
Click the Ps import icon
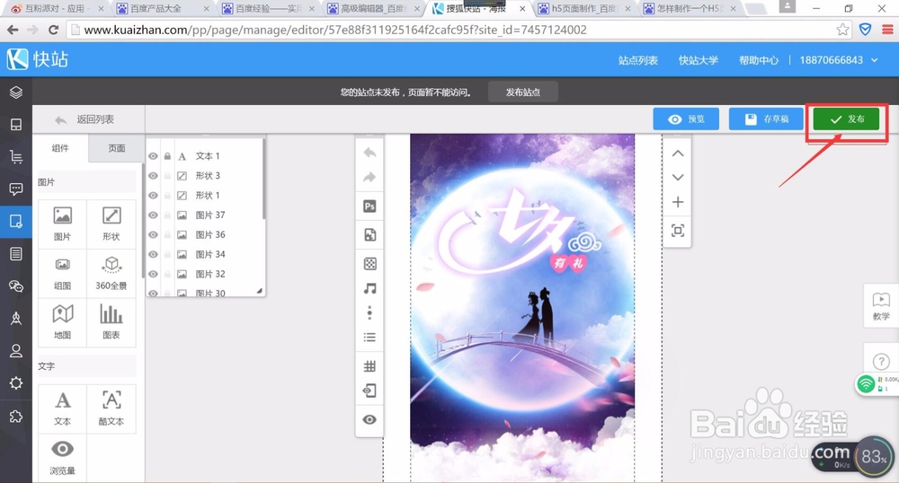point(369,206)
